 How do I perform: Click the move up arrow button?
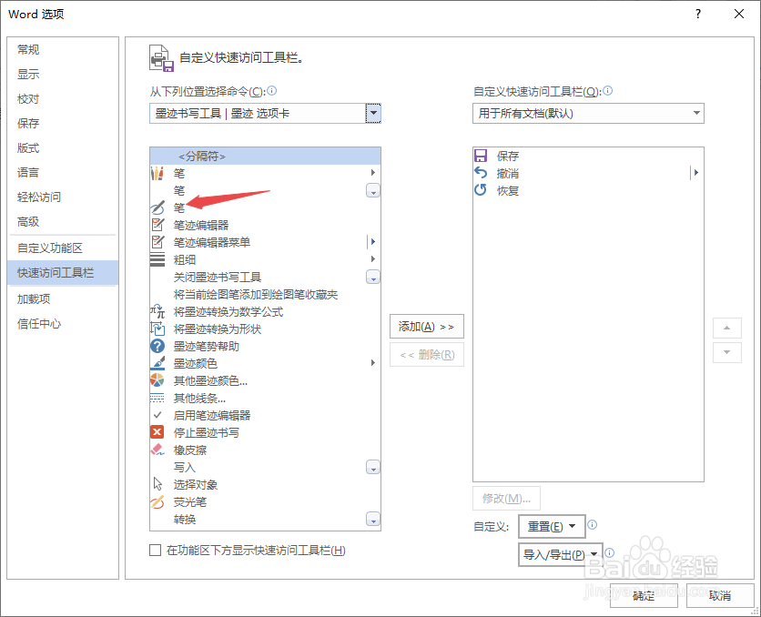[727, 328]
